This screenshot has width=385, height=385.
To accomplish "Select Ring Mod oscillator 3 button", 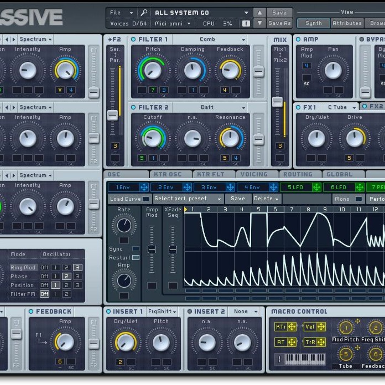I will (x=77, y=267).
